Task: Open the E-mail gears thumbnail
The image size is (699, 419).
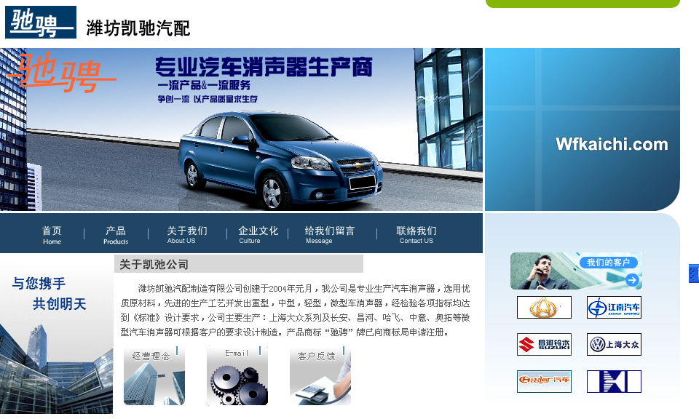Action: 237,376
